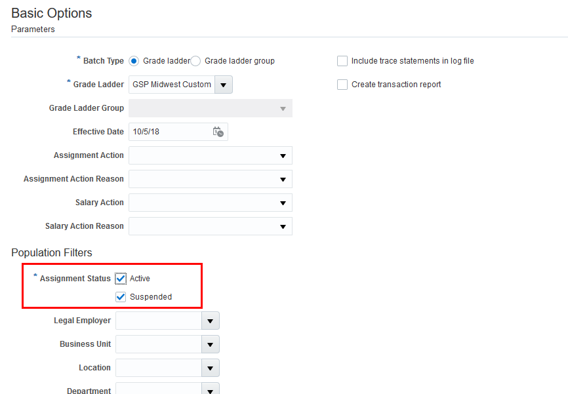Screen dimensions: 568x394
Task: Click the Legal Employer text field
Action: (x=159, y=321)
